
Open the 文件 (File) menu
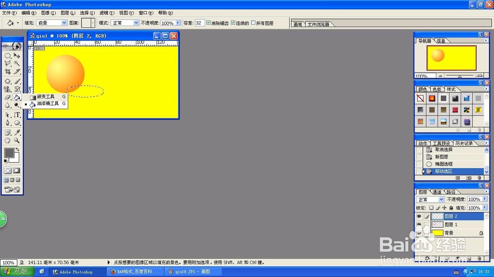point(9,13)
